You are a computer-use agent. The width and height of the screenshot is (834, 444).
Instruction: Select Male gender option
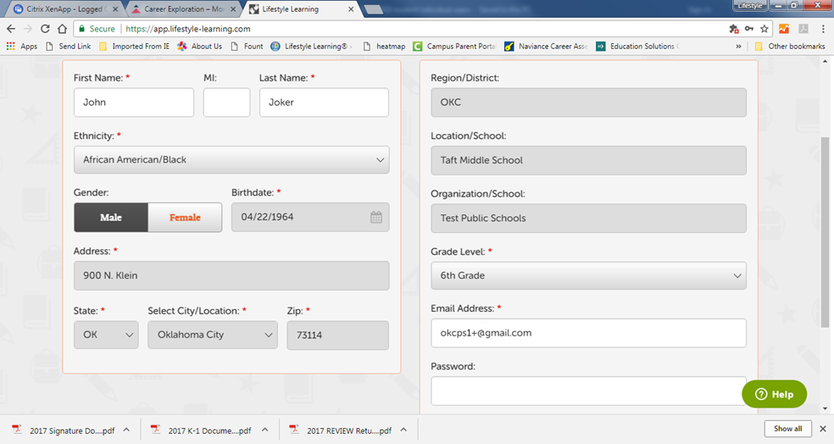111,218
